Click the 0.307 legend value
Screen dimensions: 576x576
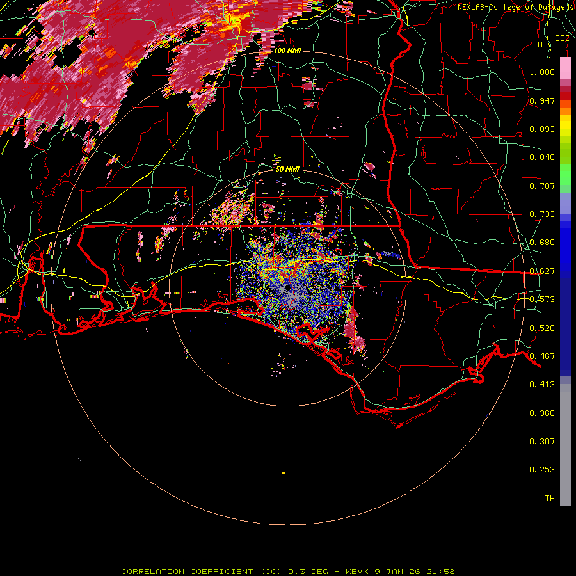point(542,441)
